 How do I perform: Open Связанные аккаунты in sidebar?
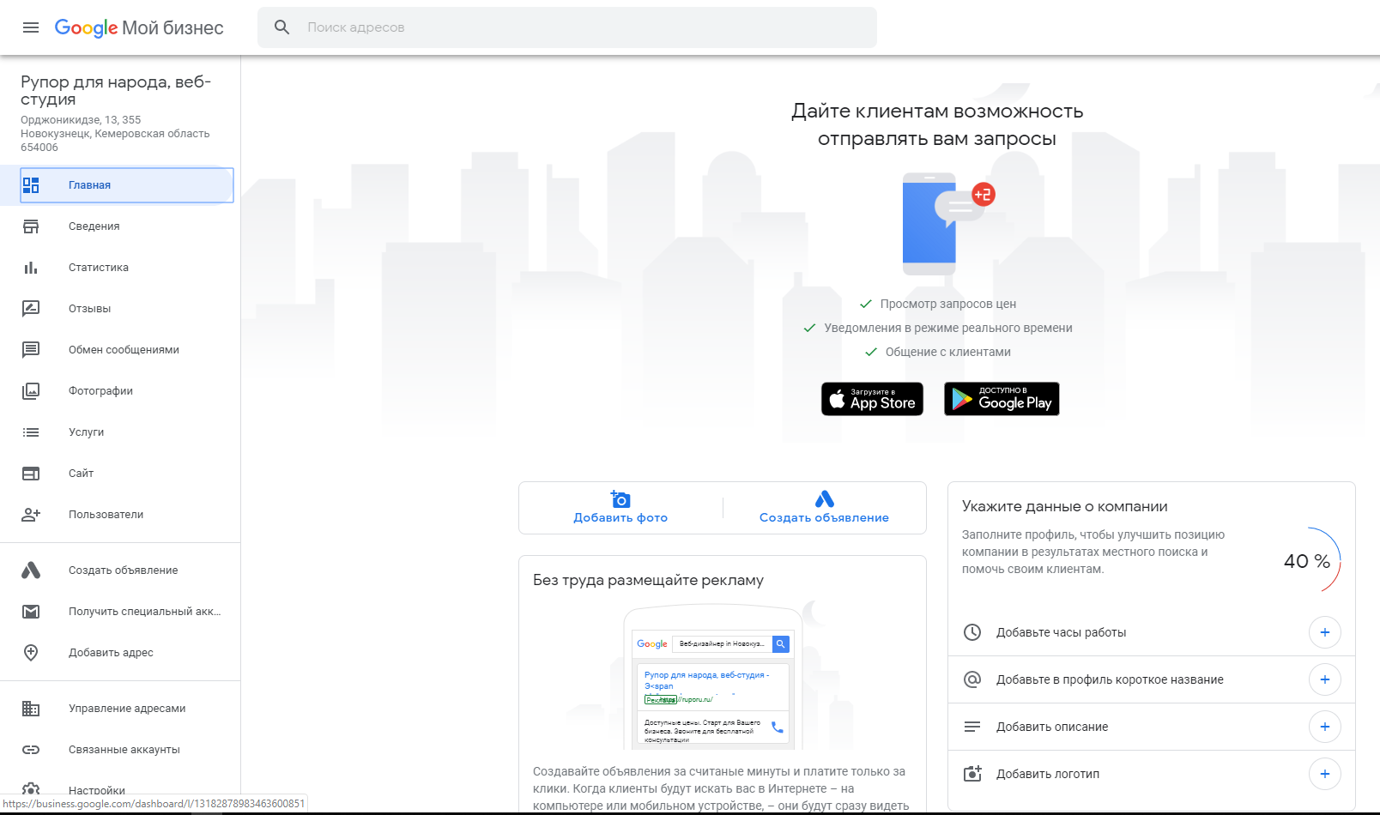(x=120, y=750)
